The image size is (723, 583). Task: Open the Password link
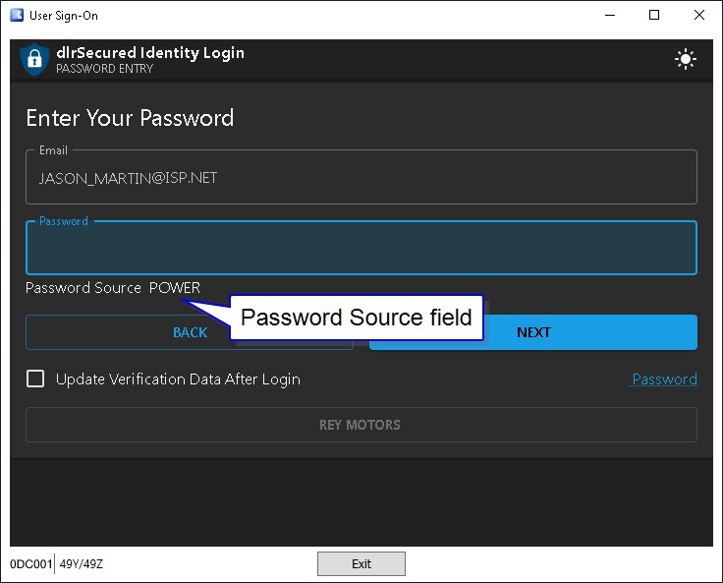point(664,379)
